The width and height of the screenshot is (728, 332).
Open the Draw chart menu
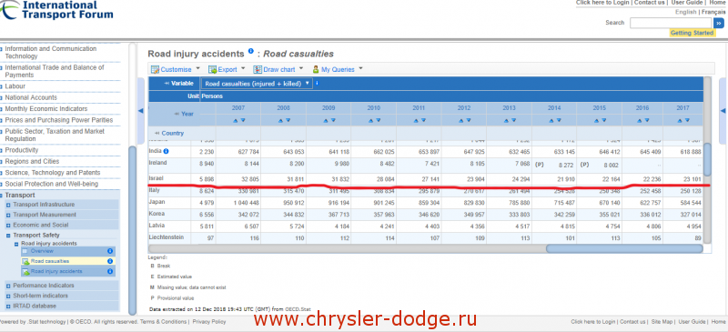pos(278,69)
